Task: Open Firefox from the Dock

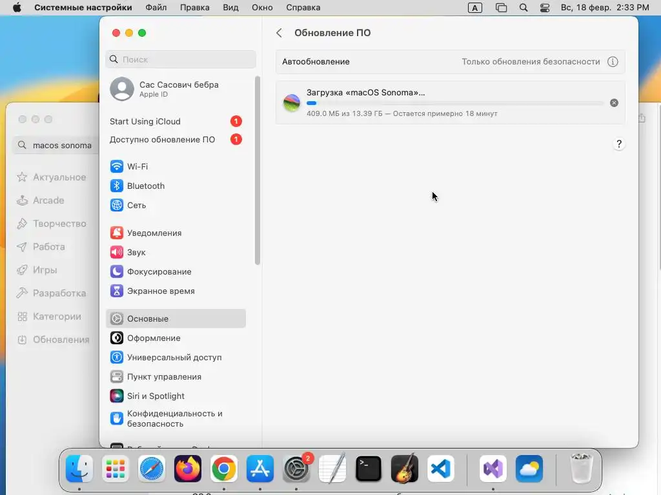Action: [188, 469]
